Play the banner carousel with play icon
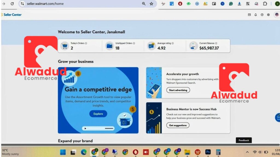This screenshot has height=157, width=280. click(x=85, y=128)
